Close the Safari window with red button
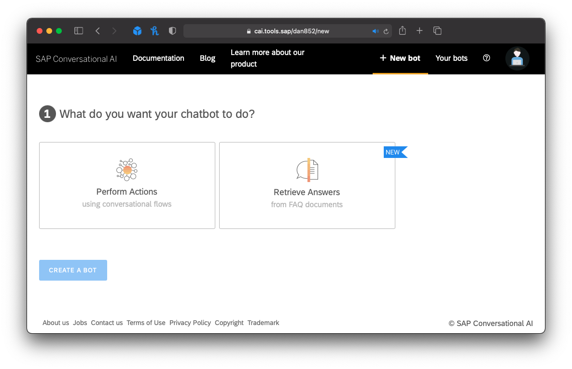This screenshot has height=369, width=572. pos(40,31)
